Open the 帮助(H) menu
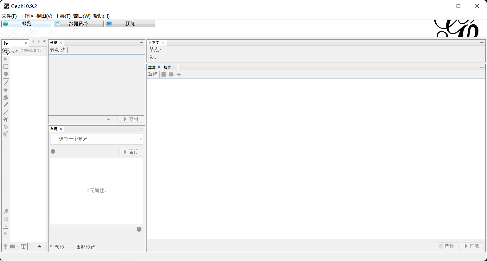Screen dimensions: 487x261 point(101,16)
